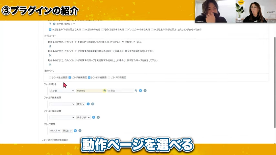Viewport: 276px width, 155px height.
Task: Click the フィールド表示切替 label
Action: tap(52, 111)
